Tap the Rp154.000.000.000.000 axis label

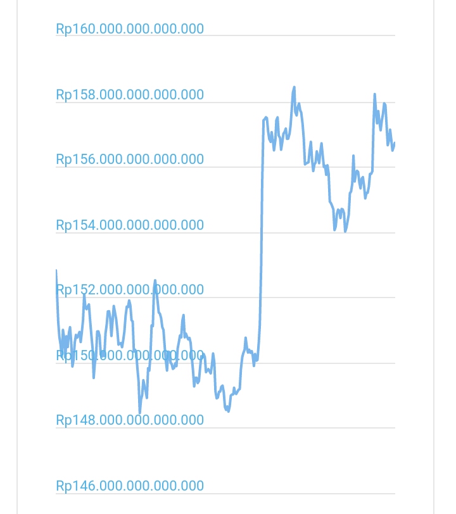[x=130, y=225]
